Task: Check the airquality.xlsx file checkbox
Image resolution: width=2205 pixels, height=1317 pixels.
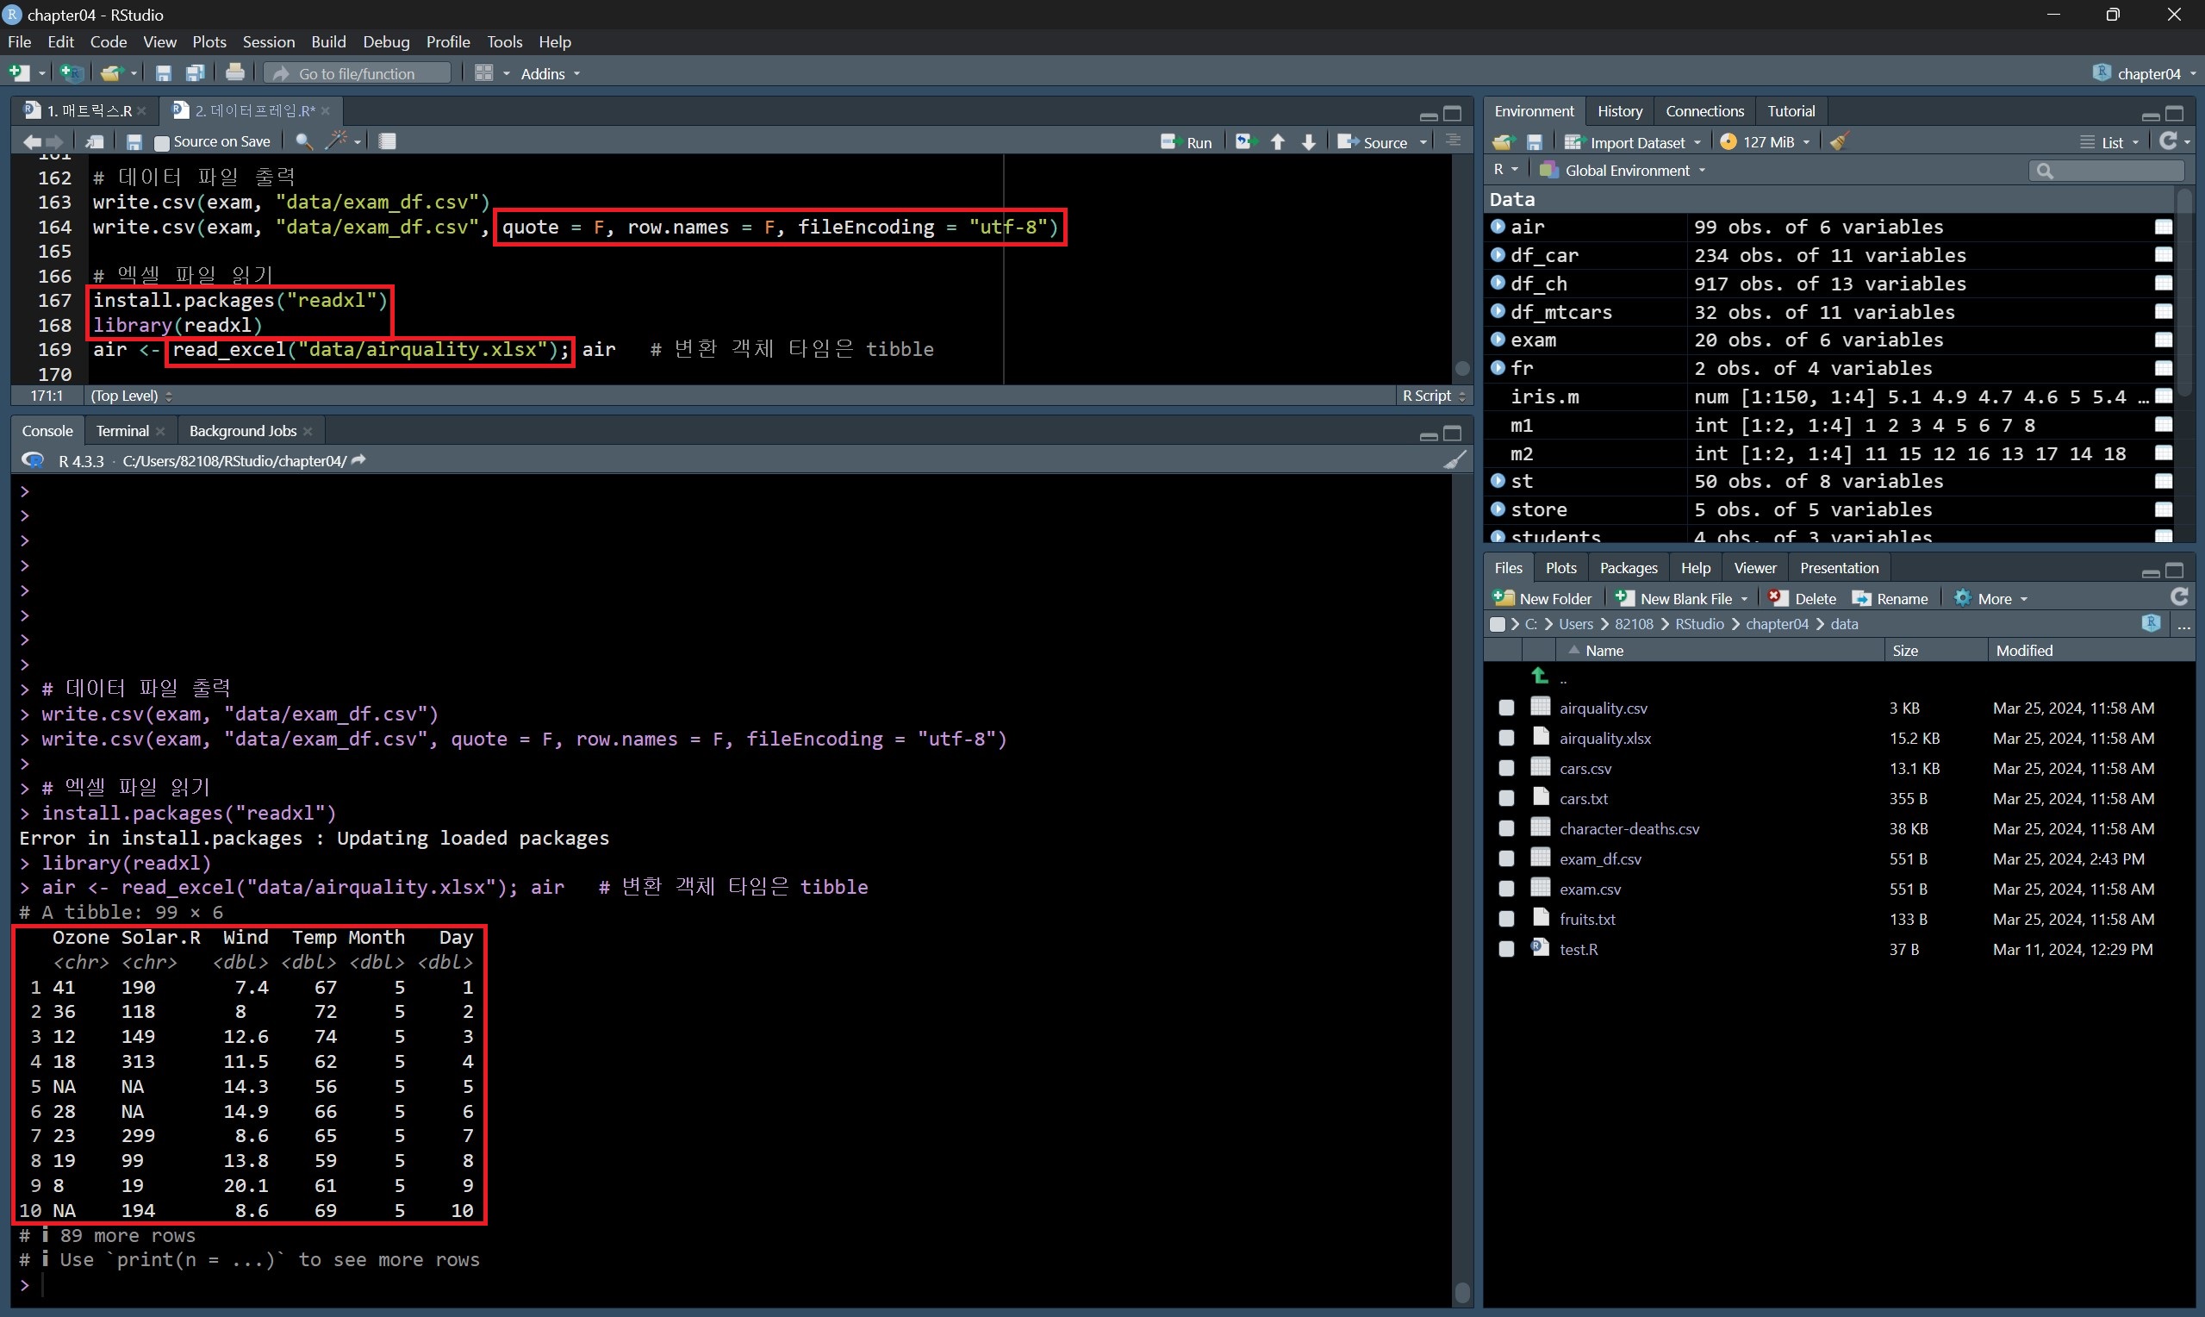Action: pyautogui.click(x=1506, y=739)
